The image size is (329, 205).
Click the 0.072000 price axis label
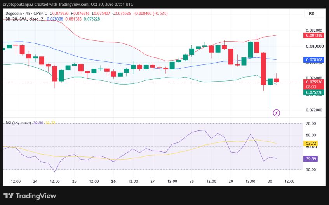pyautogui.click(x=314, y=110)
